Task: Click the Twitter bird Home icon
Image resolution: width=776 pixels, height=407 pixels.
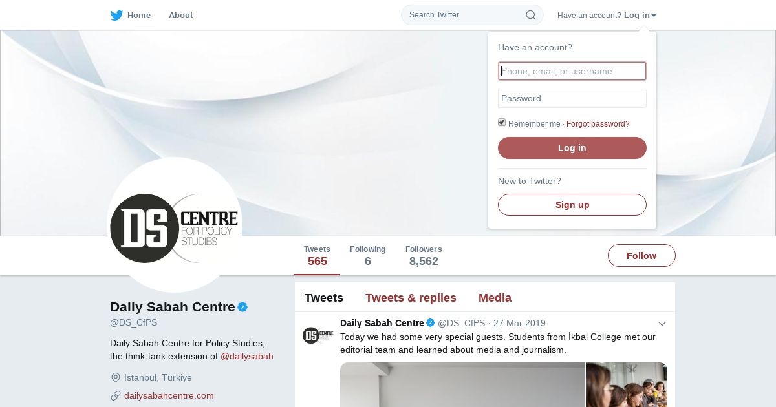Action: pos(116,16)
